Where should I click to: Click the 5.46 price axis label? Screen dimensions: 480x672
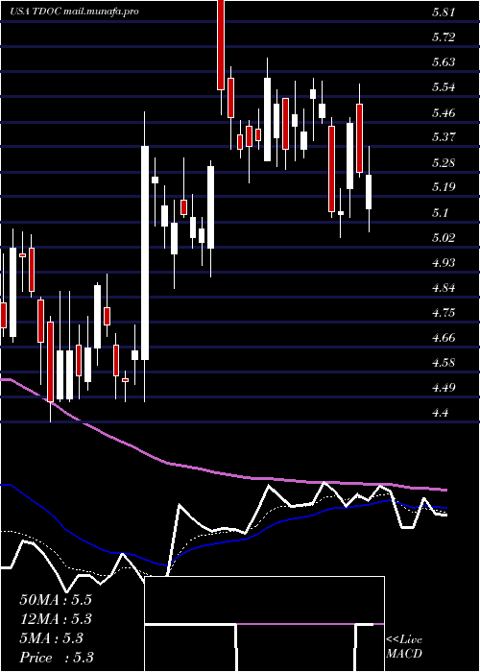443,112
